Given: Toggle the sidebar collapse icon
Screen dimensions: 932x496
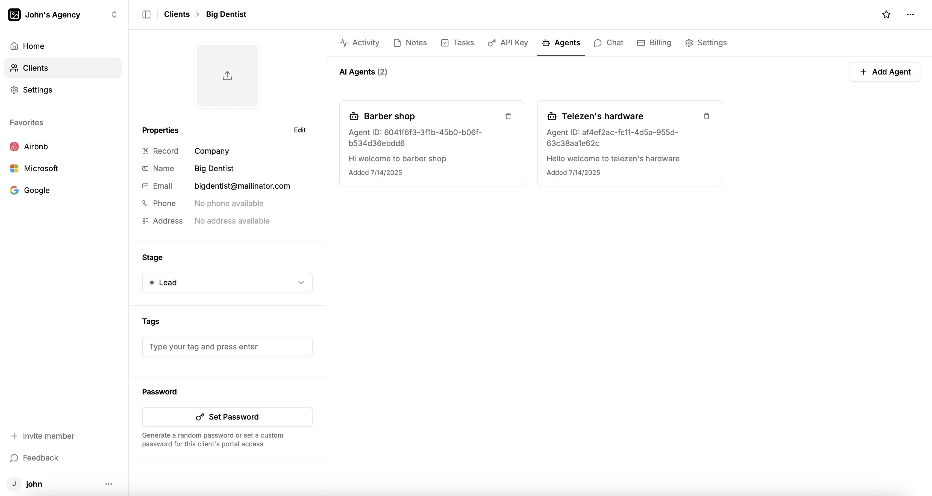Looking at the screenshot, I should click(x=146, y=14).
